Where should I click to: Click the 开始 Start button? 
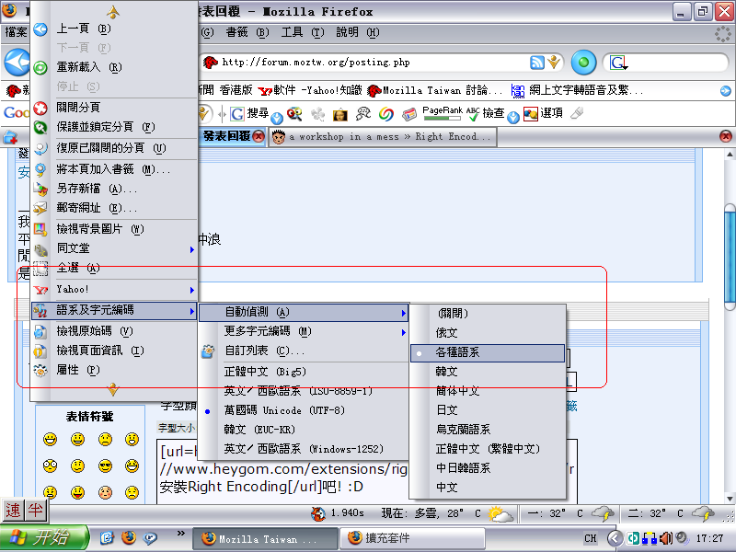click(x=44, y=537)
